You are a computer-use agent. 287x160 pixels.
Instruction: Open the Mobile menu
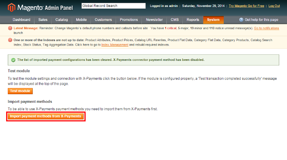81,20
